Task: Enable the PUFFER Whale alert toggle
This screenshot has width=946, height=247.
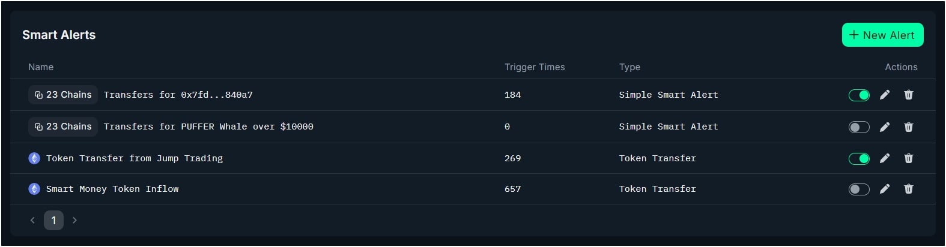Action: pyautogui.click(x=859, y=127)
